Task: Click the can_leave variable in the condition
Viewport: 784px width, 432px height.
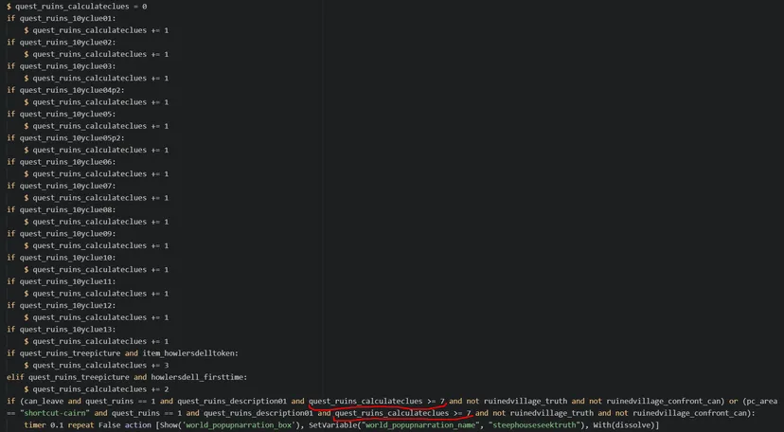Action: click(43, 401)
